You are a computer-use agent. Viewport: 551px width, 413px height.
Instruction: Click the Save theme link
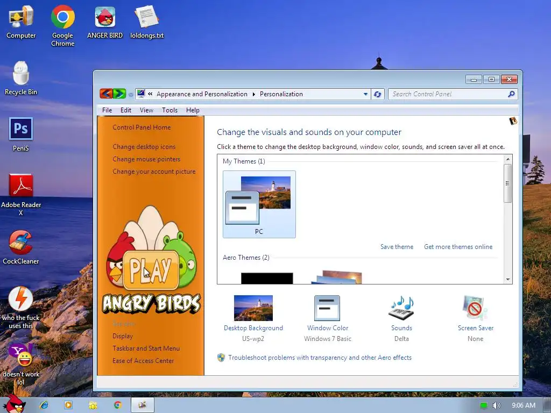point(397,246)
